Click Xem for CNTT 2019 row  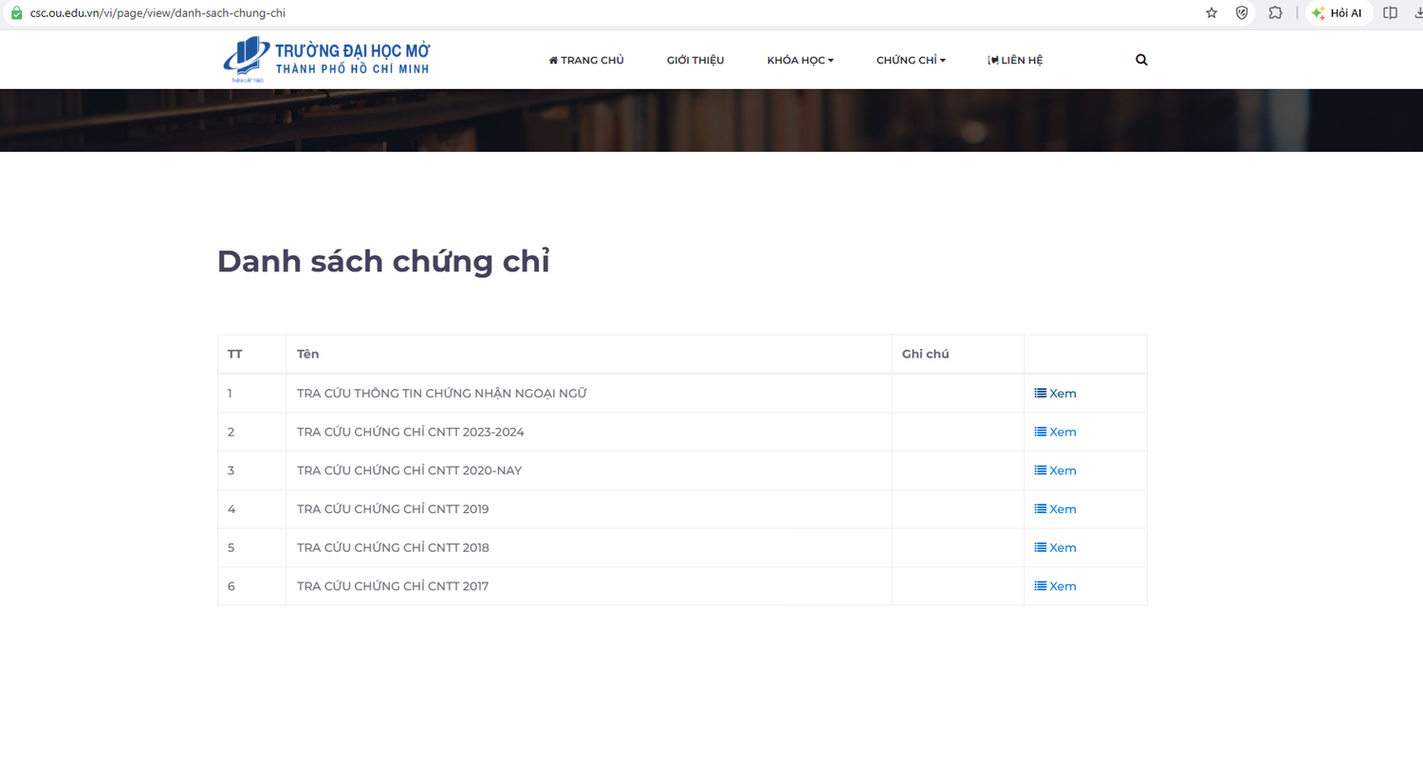[1055, 509]
